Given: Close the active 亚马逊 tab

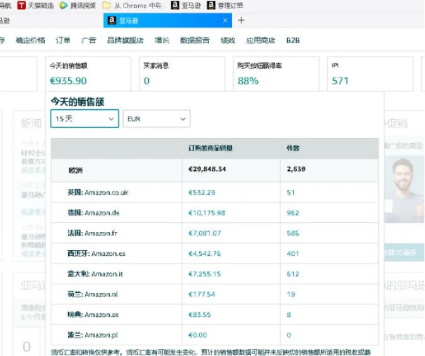Looking at the screenshot, I should pos(225,21).
